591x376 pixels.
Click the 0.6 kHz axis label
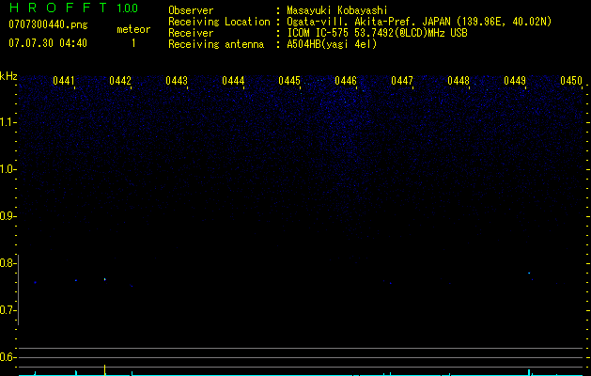tap(8, 357)
